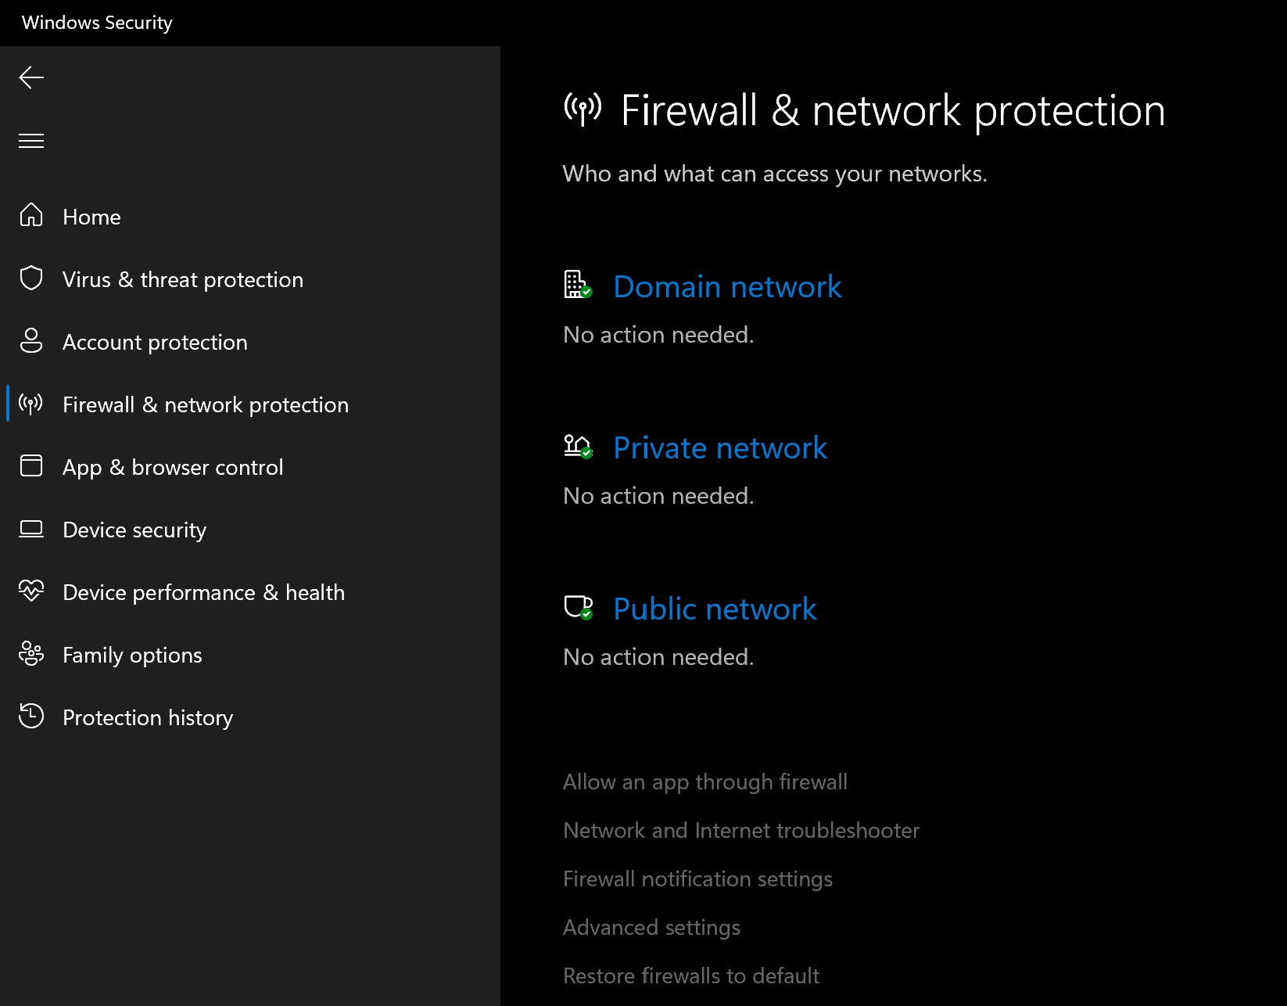The height and width of the screenshot is (1006, 1287).
Task: Launch Network and Internet troubleshooter
Action: 740,831
